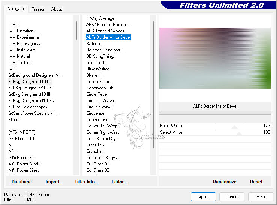
Task: Choose AF62 Effected Emboss... filter
Action: click(108, 25)
